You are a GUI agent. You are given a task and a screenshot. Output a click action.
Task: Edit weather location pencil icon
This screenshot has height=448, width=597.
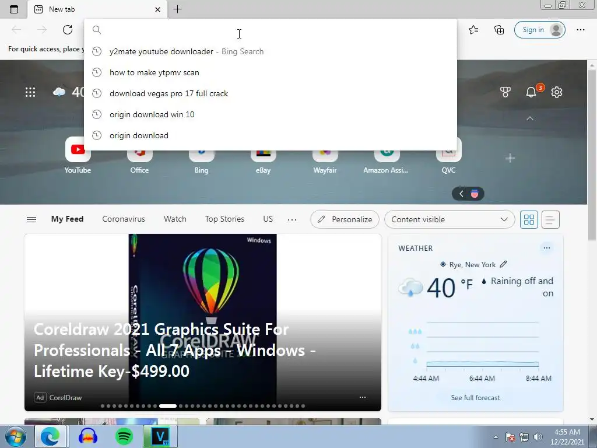pos(503,264)
